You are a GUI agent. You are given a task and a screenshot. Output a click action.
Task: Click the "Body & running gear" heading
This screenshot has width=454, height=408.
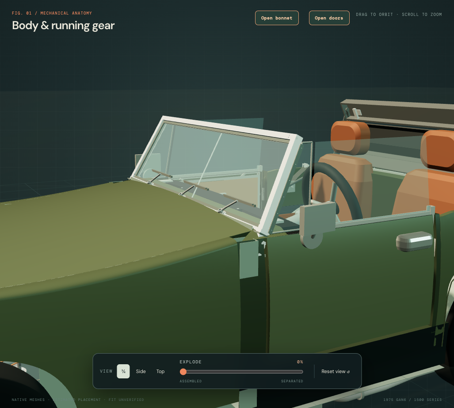[63, 26]
